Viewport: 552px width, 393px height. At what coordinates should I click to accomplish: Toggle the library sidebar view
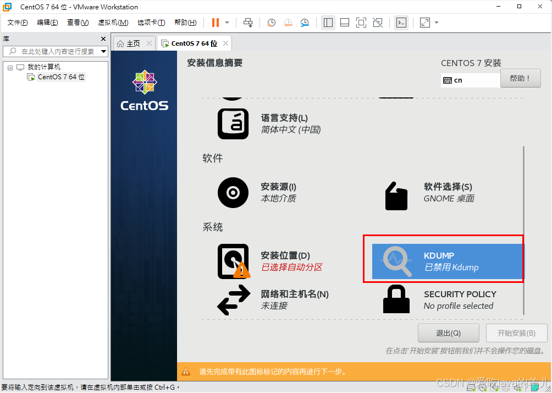coord(328,23)
